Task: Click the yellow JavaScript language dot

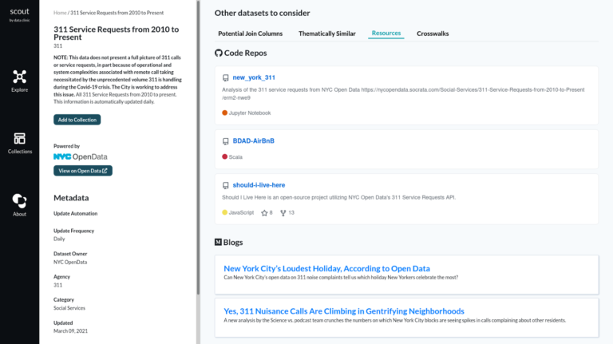Action: (225, 212)
